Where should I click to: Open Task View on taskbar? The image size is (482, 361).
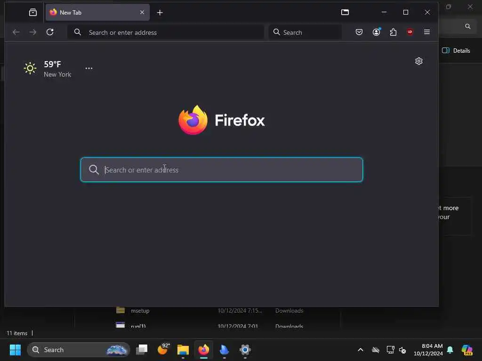(x=142, y=349)
